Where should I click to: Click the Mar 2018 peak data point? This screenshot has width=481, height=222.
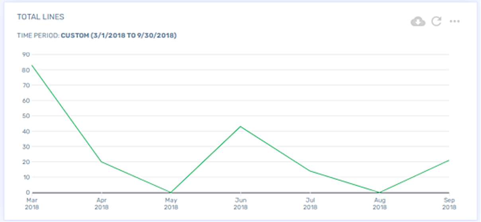pyautogui.click(x=31, y=65)
